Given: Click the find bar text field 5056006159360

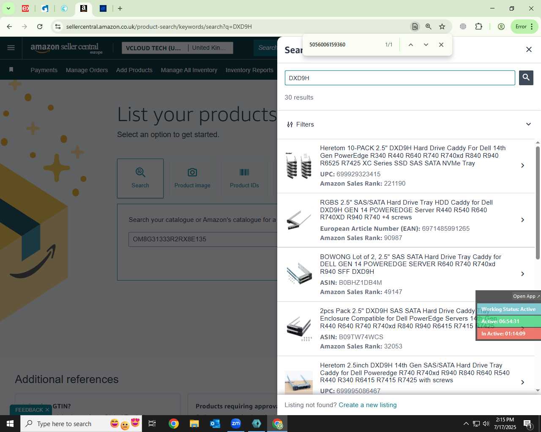Looking at the screenshot, I should point(344,45).
